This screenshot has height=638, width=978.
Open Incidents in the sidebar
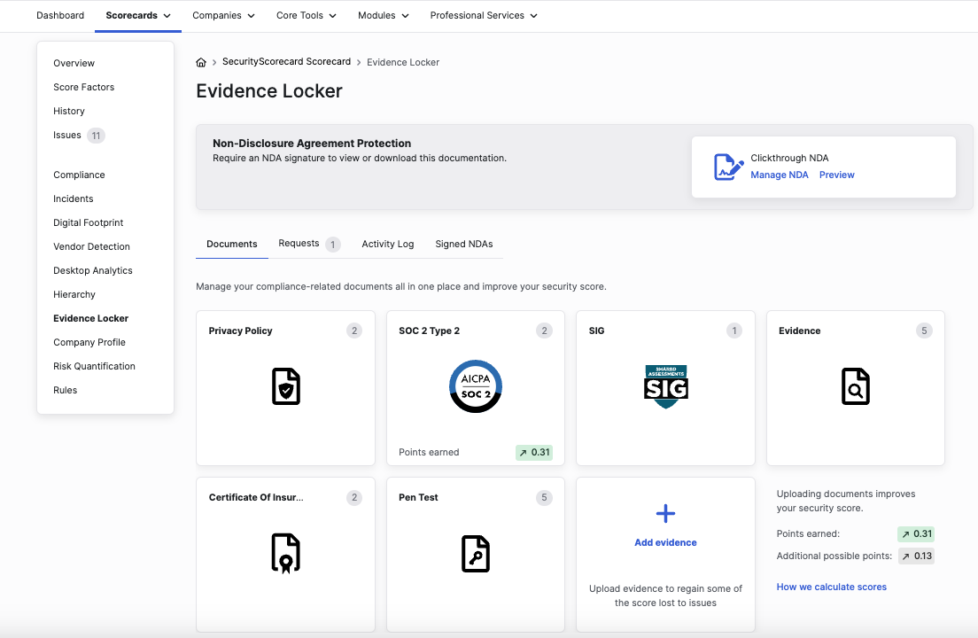click(x=74, y=198)
